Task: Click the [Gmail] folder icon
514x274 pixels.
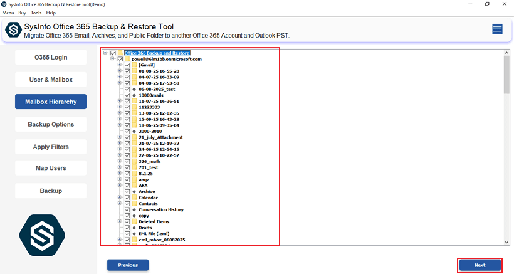Action: (x=134, y=65)
